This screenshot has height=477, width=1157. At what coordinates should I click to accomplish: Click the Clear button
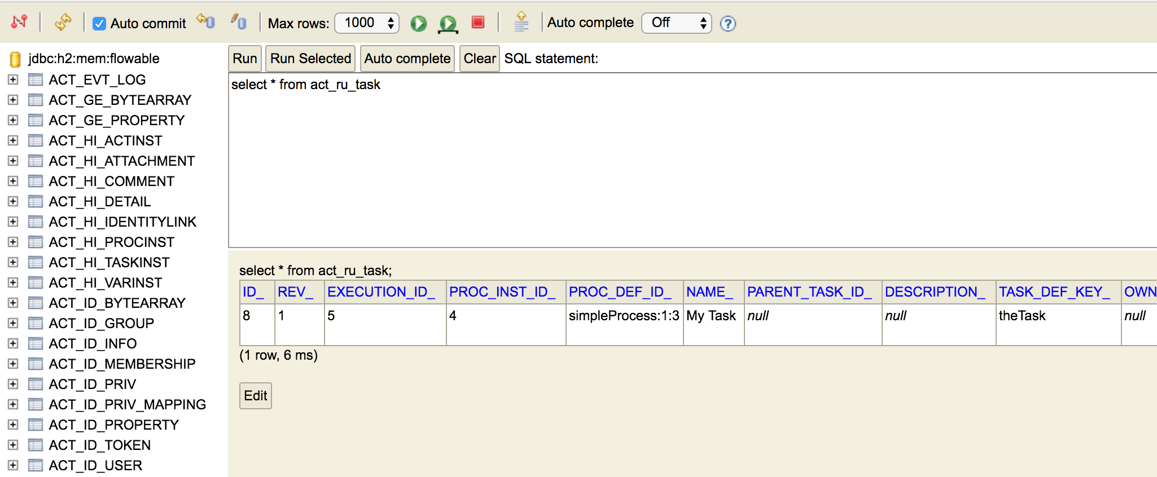click(x=480, y=59)
